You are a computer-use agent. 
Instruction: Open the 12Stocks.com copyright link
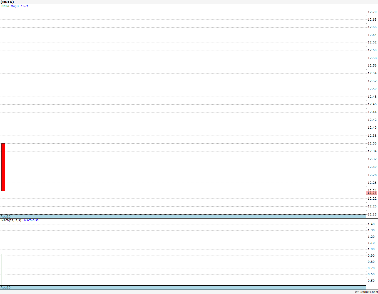click(366, 292)
